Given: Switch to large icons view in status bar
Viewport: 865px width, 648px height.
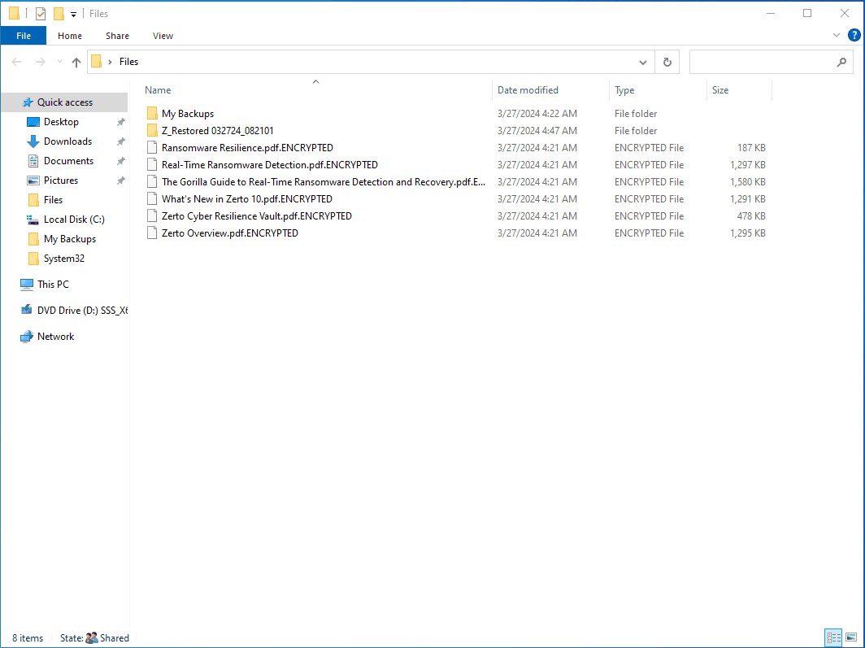Looking at the screenshot, I should click(851, 638).
